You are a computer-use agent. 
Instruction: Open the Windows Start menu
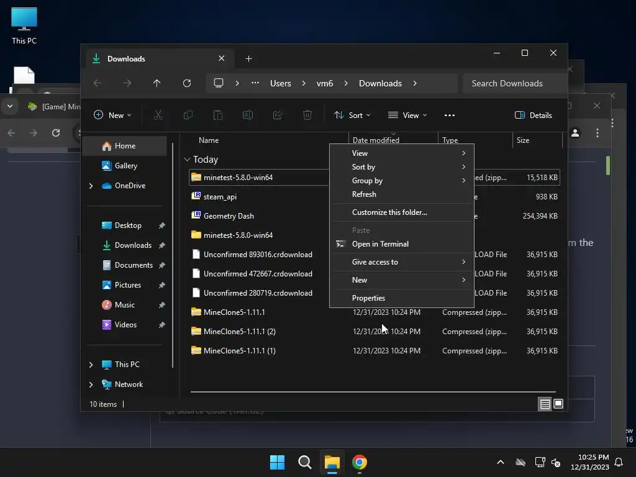(x=278, y=462)
